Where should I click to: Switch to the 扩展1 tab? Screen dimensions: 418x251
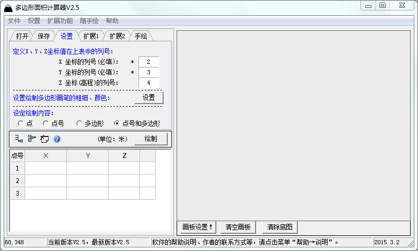pos(91,36)
